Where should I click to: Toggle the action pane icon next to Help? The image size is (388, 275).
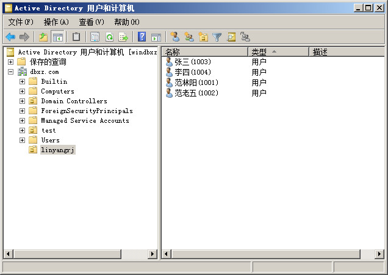click(156, 37)
